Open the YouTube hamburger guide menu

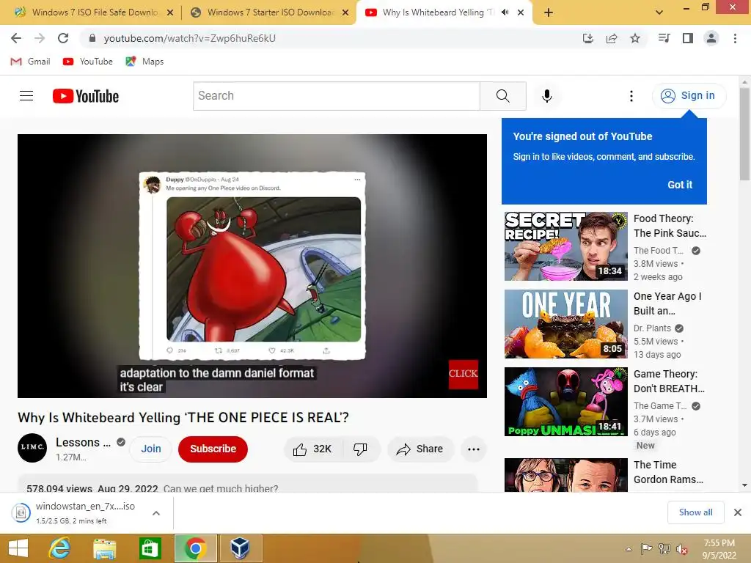tap(26, 96)
